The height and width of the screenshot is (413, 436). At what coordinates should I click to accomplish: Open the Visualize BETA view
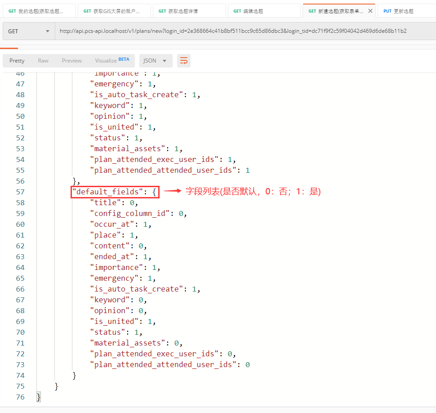click(112, 61)
